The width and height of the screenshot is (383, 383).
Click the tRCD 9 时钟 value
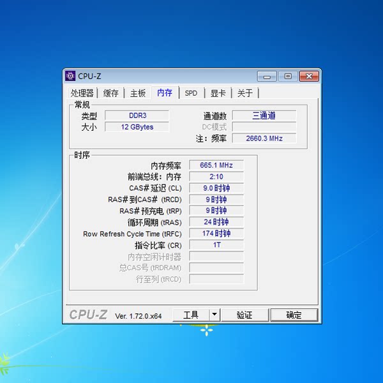pos(216,199)
